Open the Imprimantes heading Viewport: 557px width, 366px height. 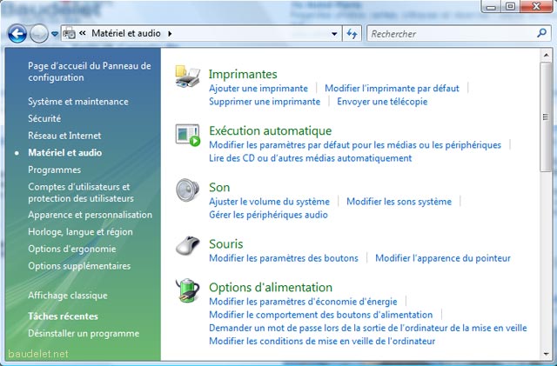click(243, 74)
